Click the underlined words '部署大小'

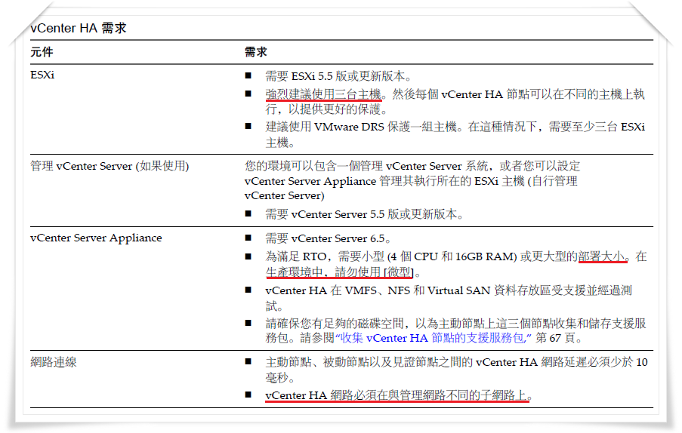(x=601, y=256)
